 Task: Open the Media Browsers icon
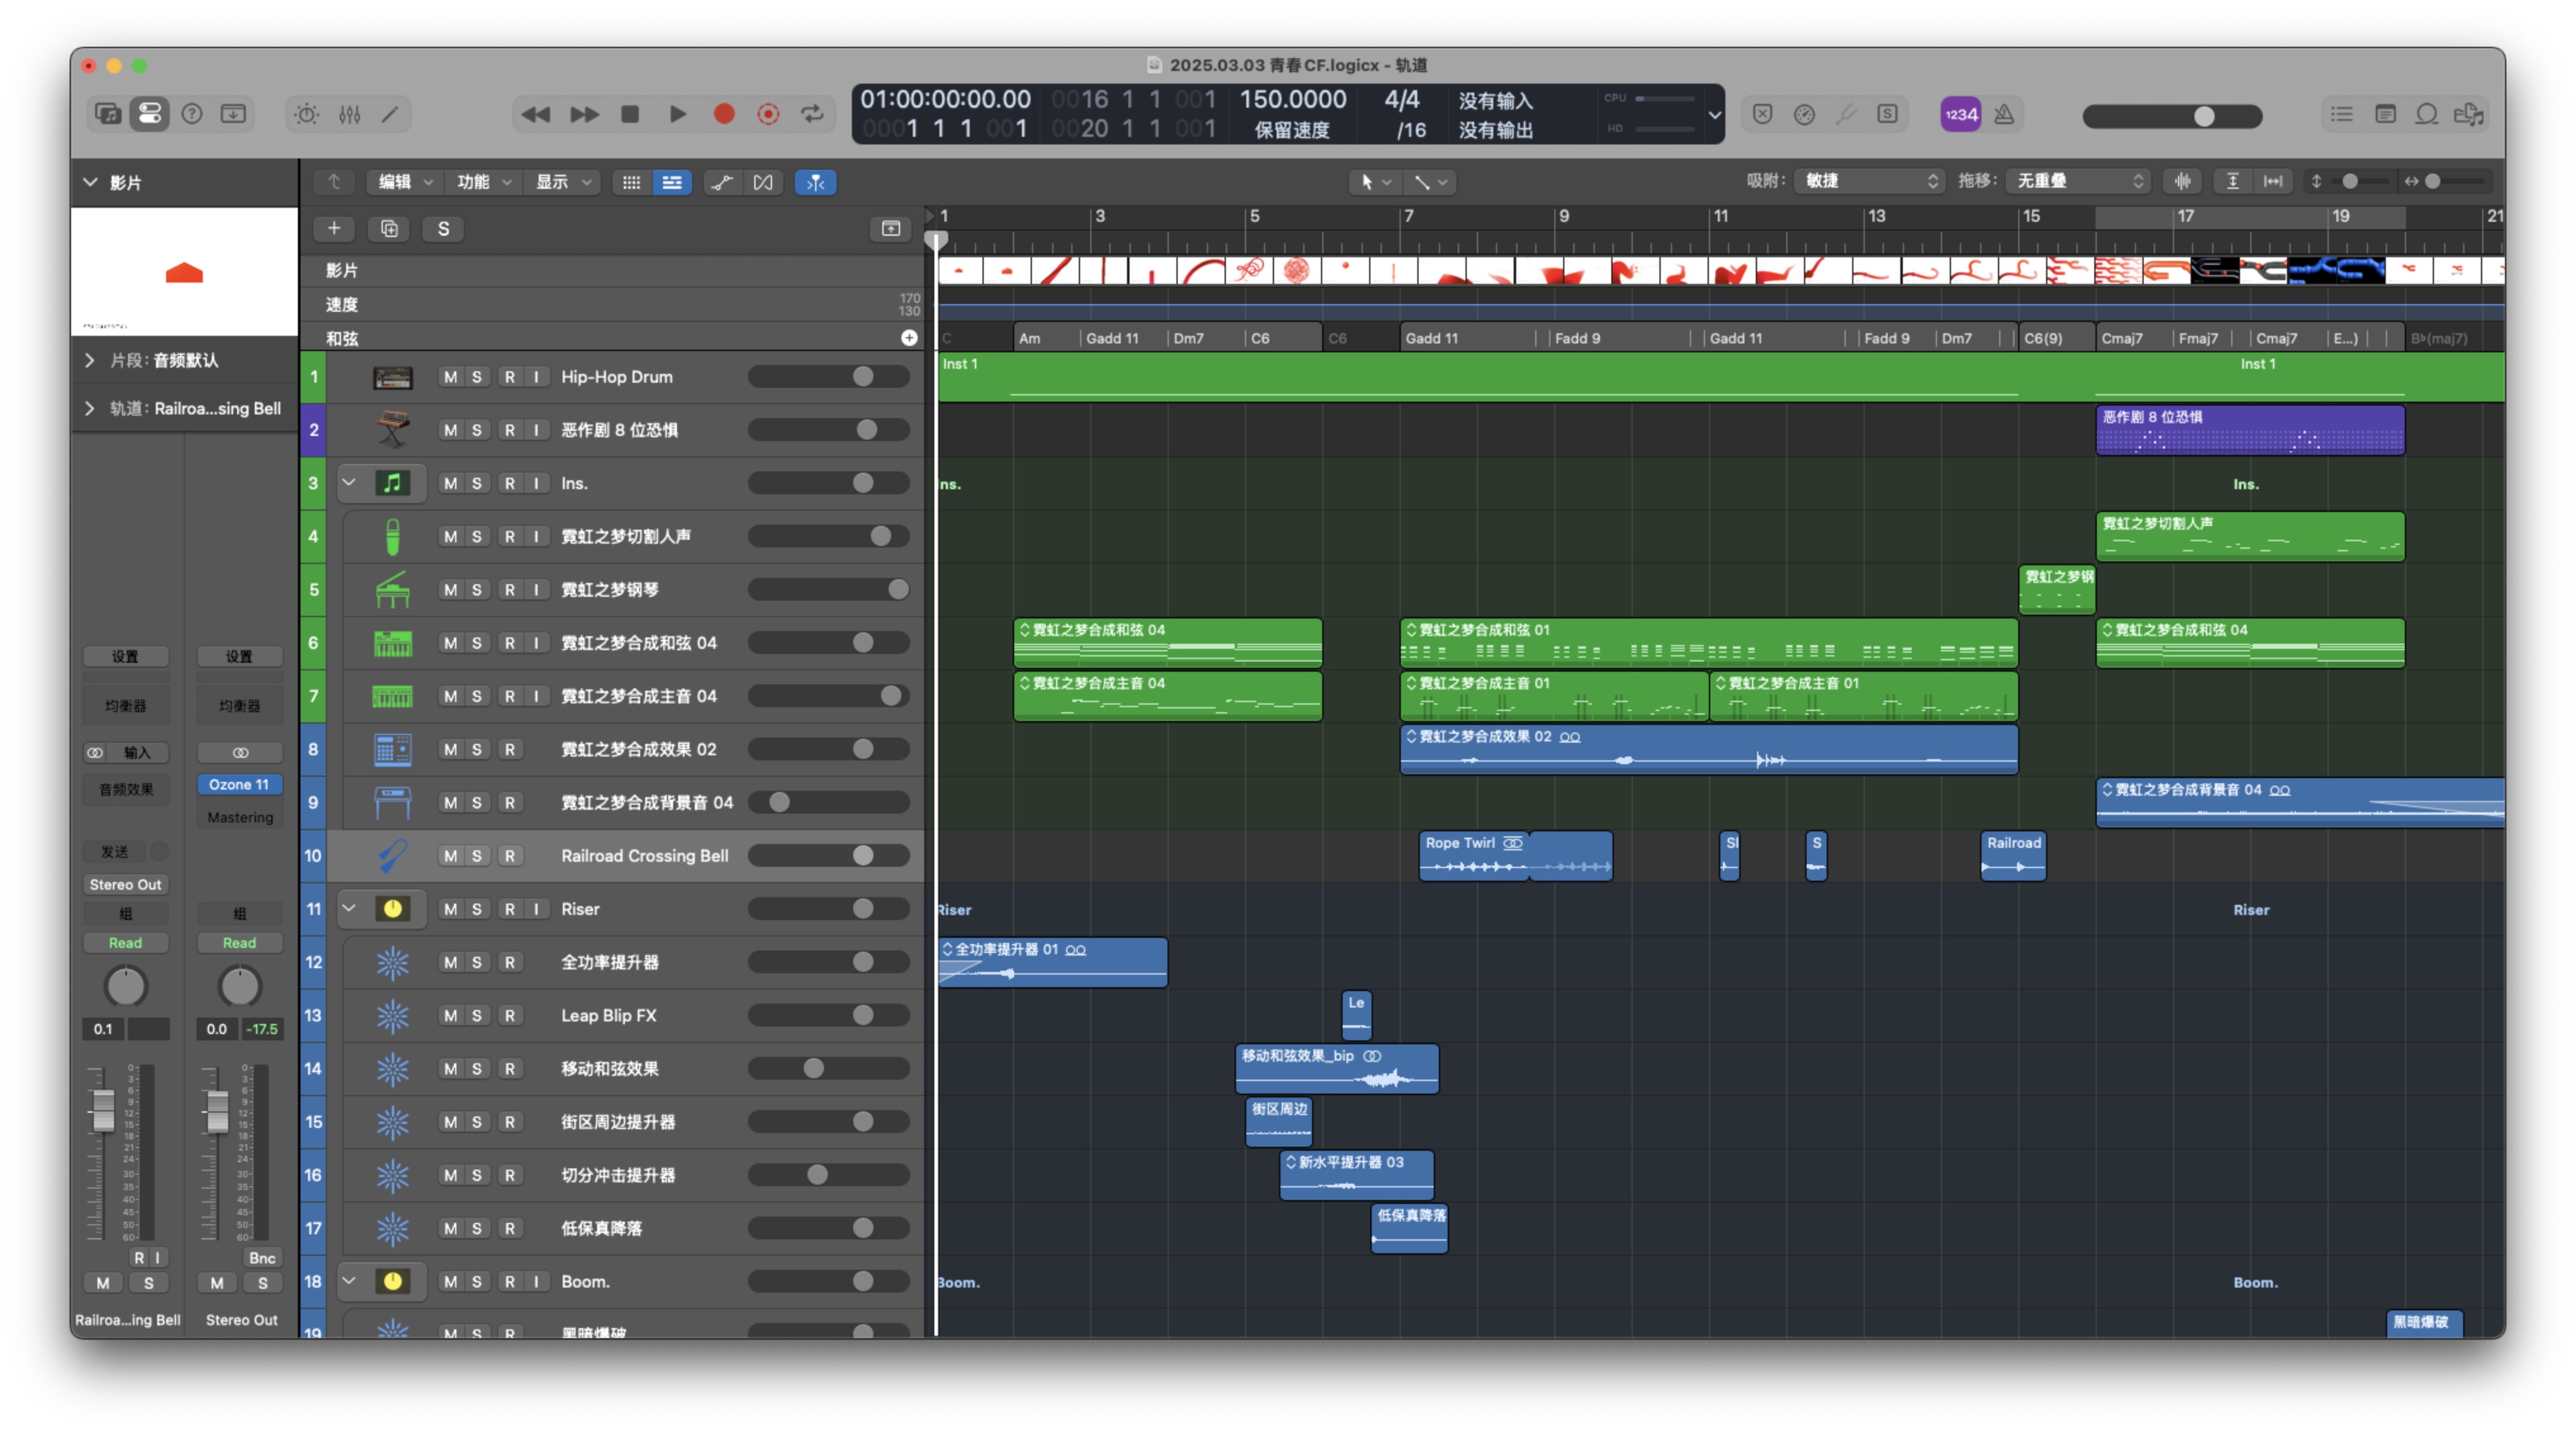[x=2469, y=114]
